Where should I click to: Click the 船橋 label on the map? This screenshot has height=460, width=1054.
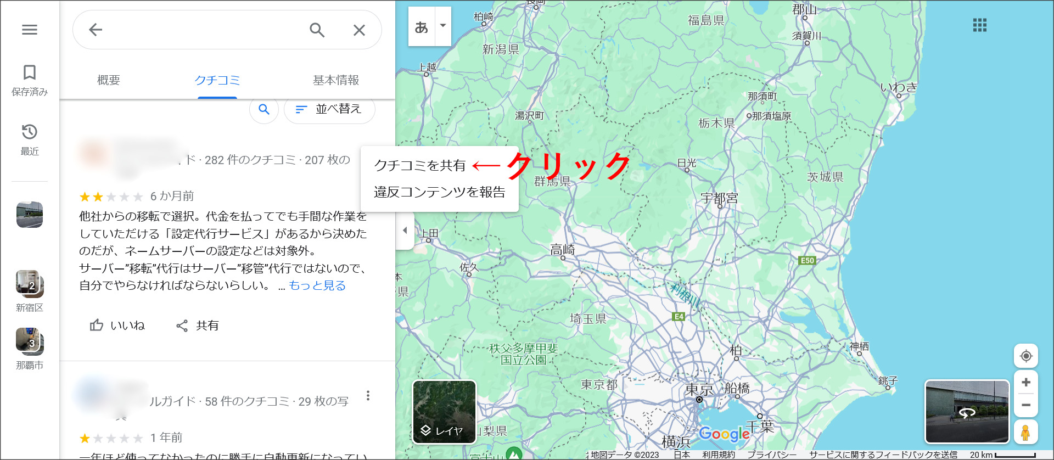737,388
